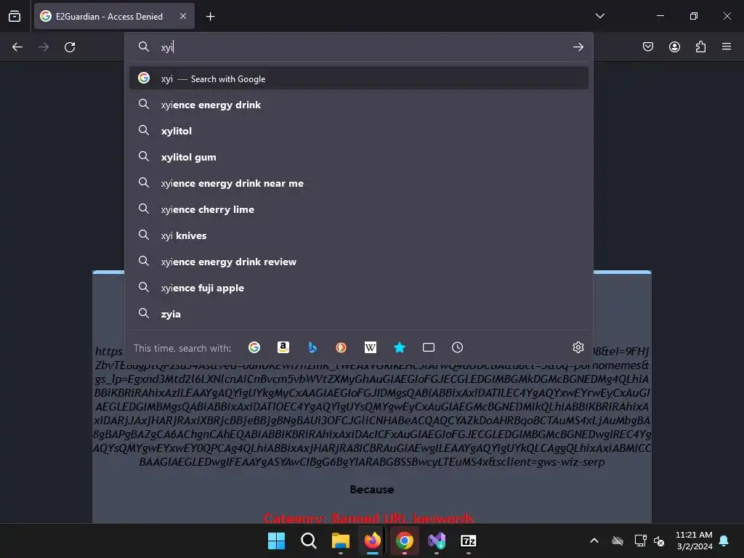
Task: Select suggestion 'xyi knives'
Action: 359,235
